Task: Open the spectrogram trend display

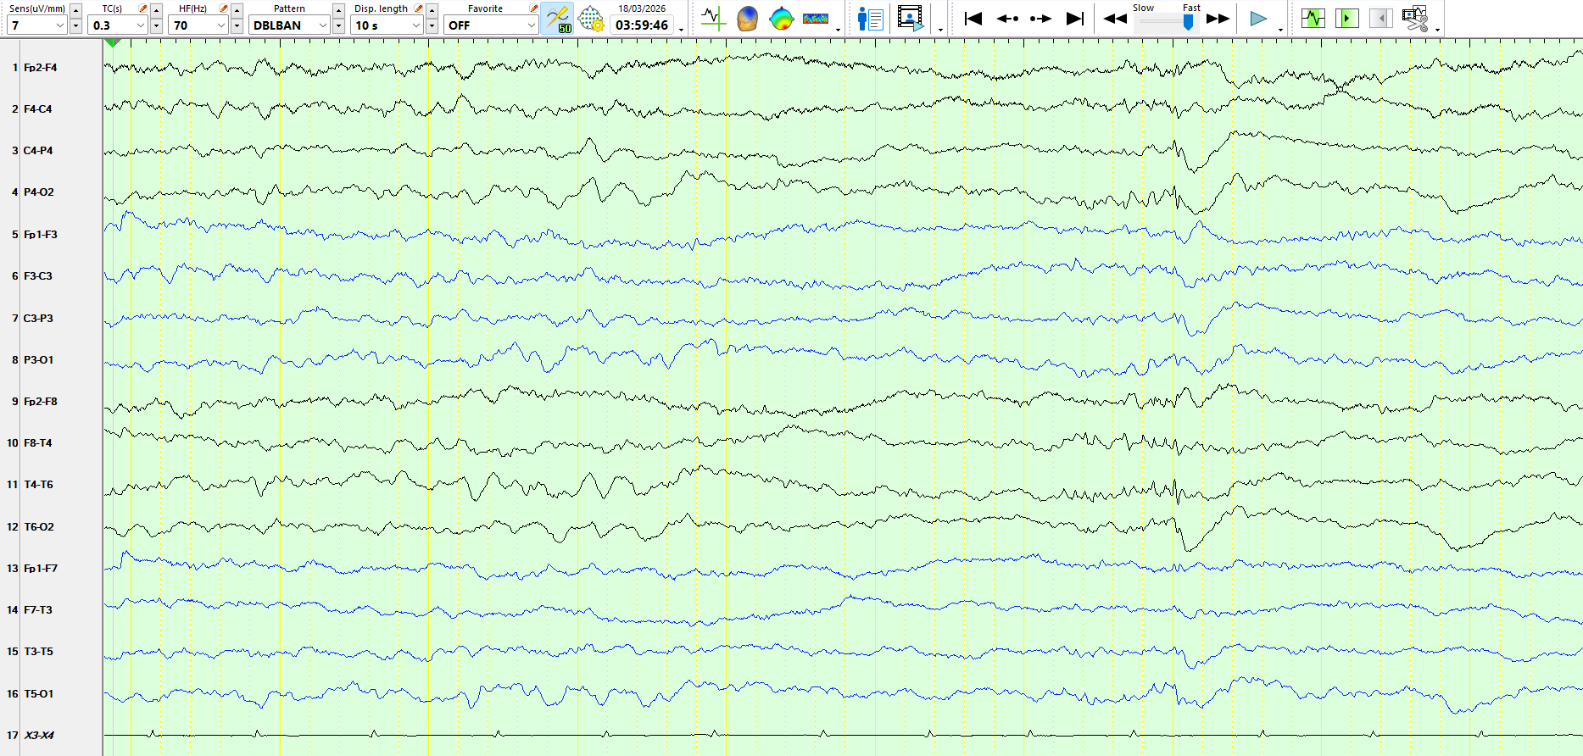Action: point(816,19)
